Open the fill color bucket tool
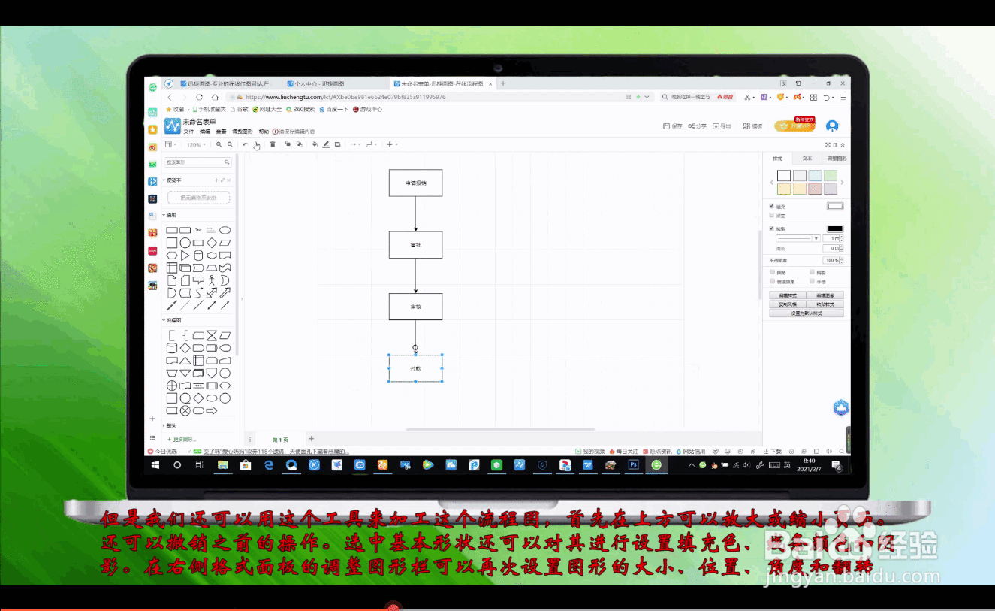 click(315, 144)
